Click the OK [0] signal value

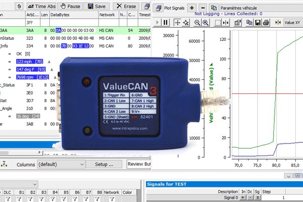23,54
